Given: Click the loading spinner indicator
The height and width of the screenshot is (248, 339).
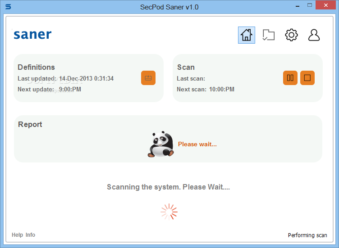Looking at the screenshot, I should 169,212.
